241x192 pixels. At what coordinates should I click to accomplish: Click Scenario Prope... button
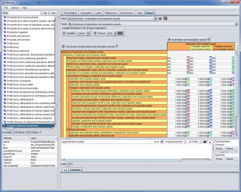[x=220, y=149]
